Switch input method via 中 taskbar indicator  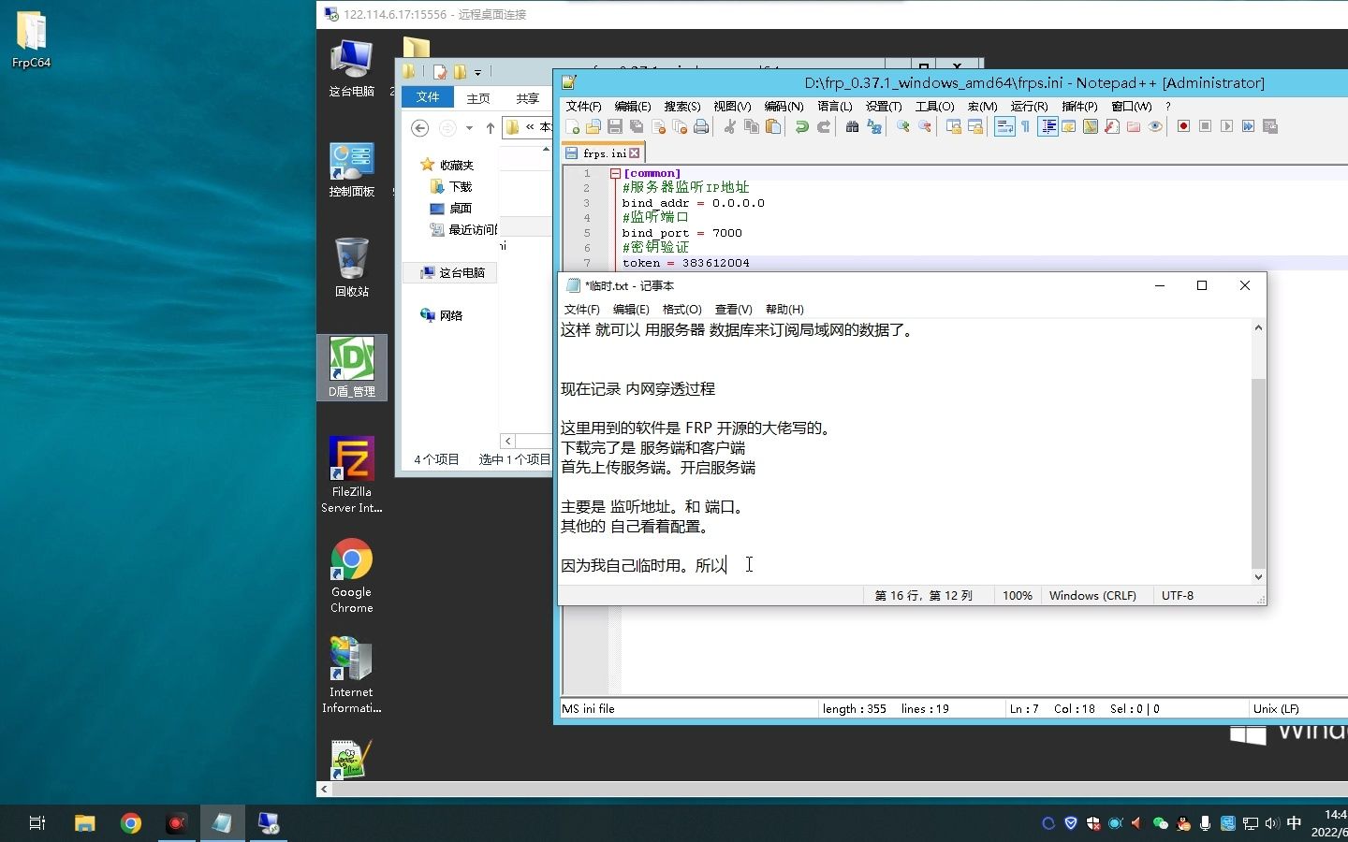pyautogui.click(x=1293, y=823)
